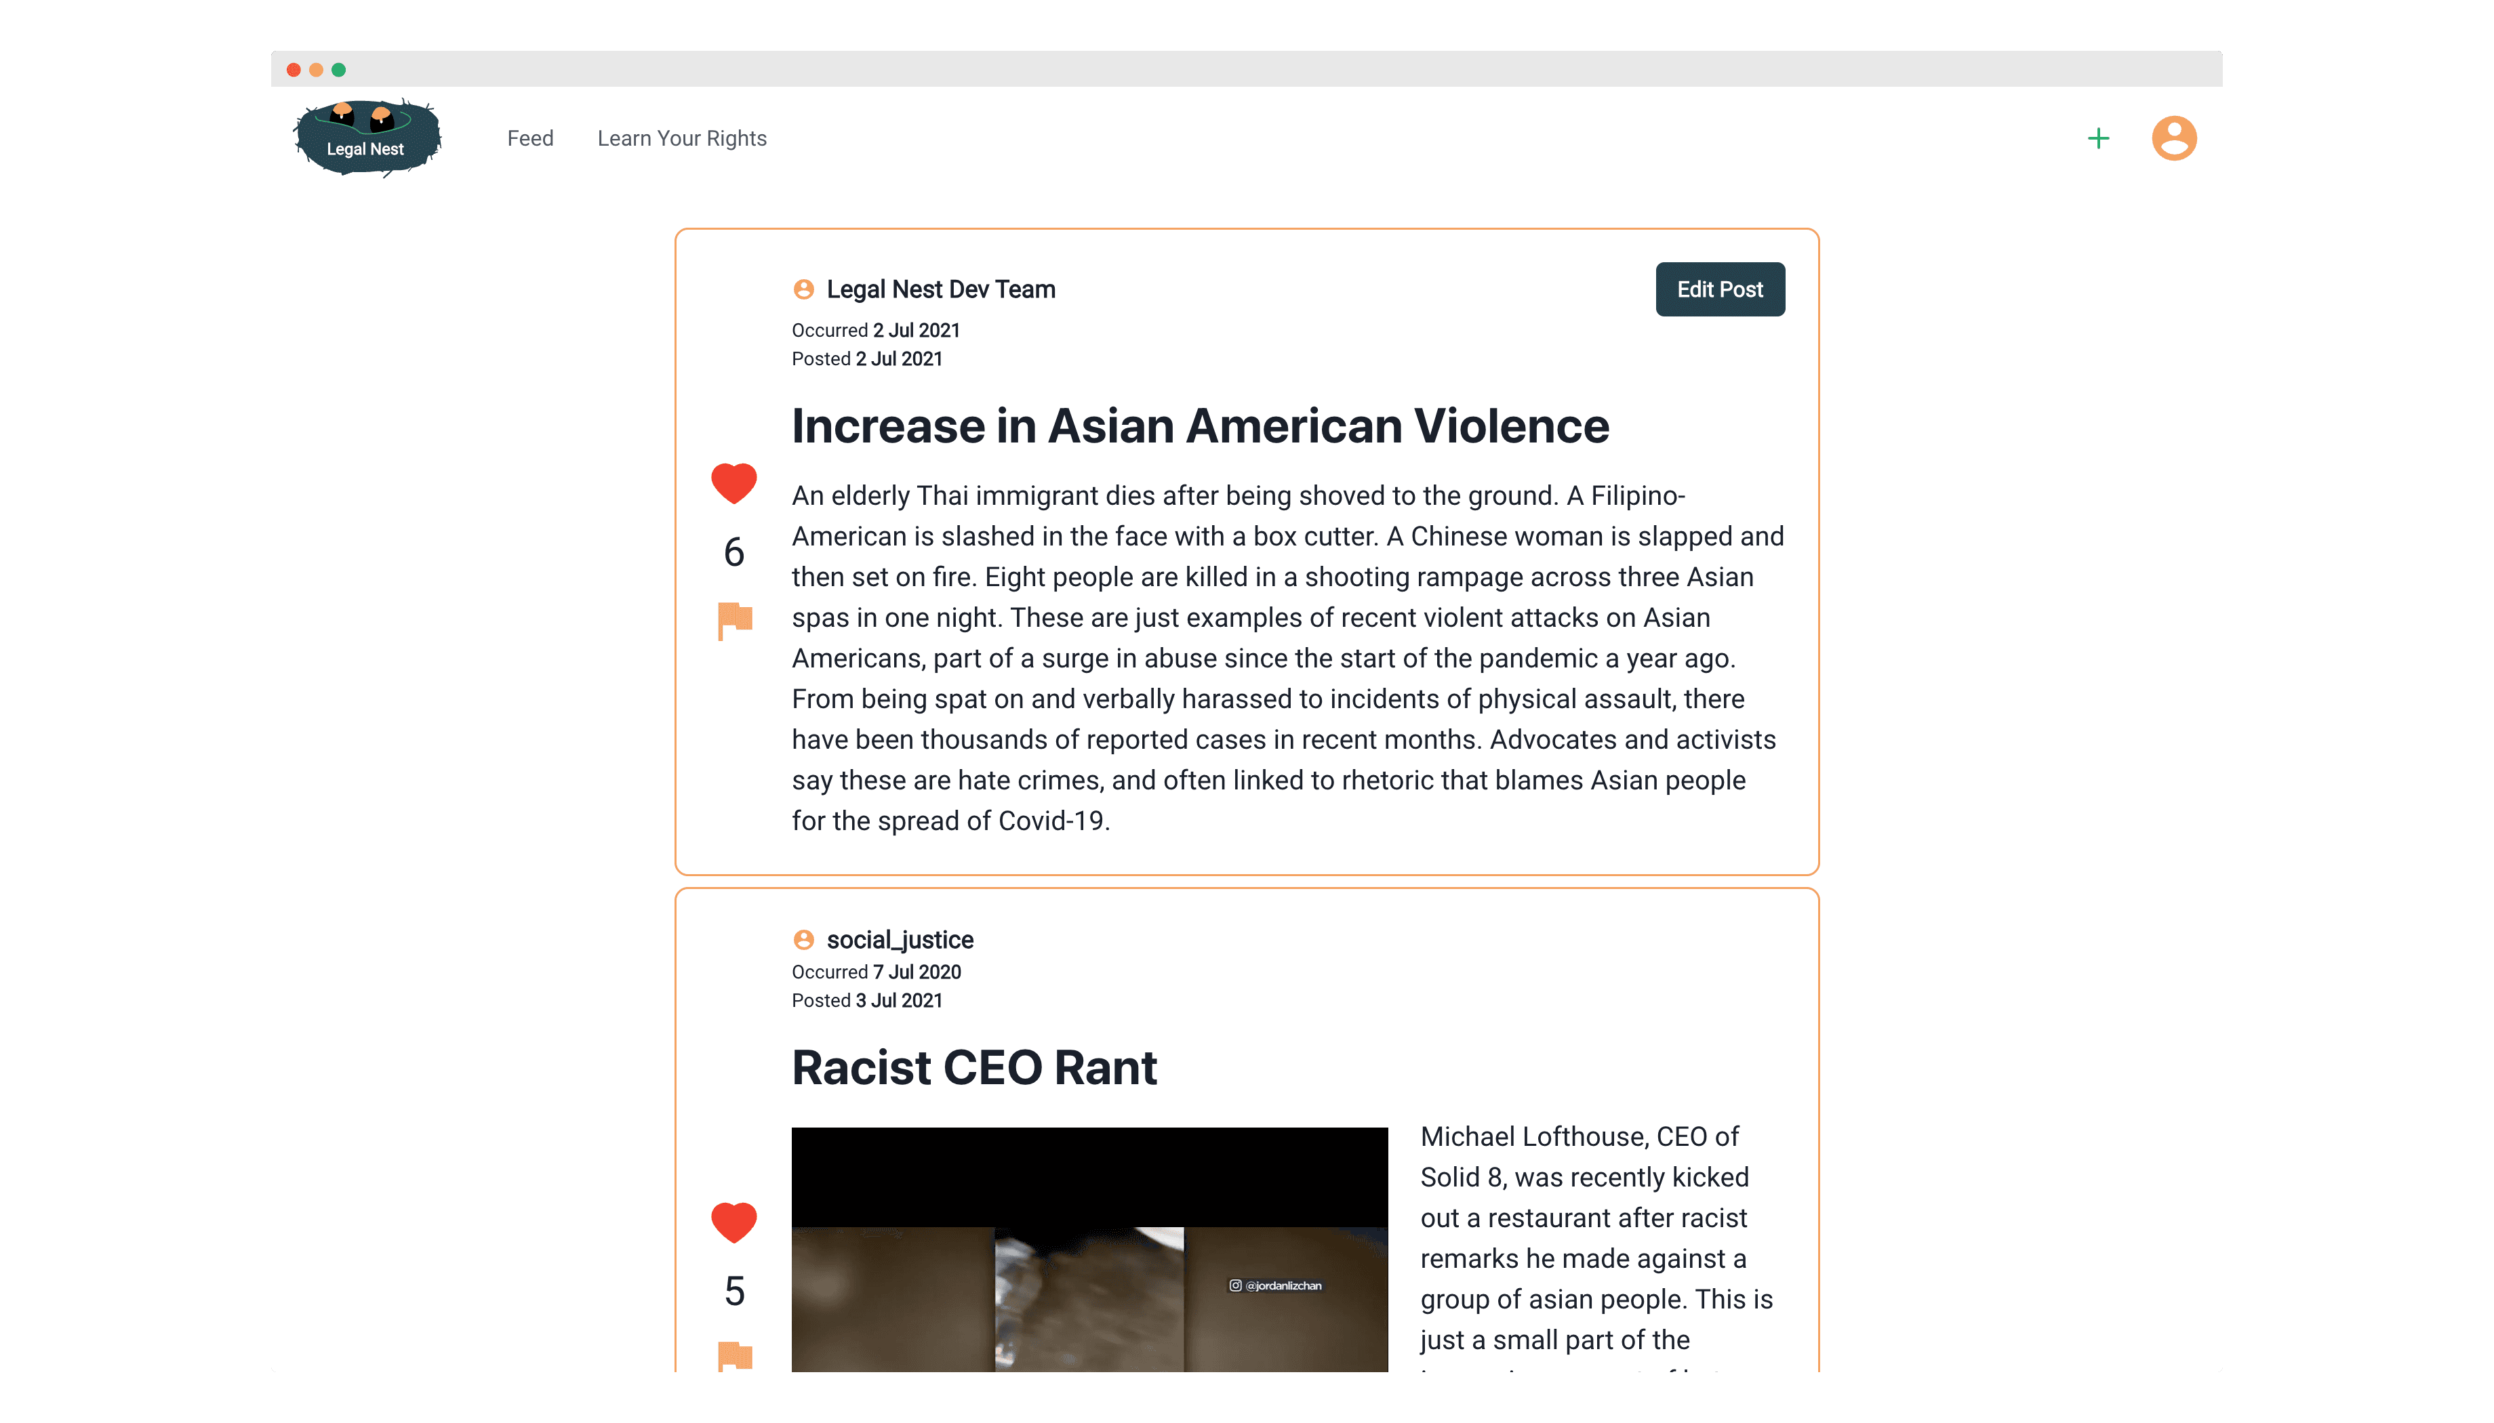Click the green plus new post icon
Image resolution: width=2494 pixels, height=1423 pixels.
pyautogui.click(x=2097, y=139)
